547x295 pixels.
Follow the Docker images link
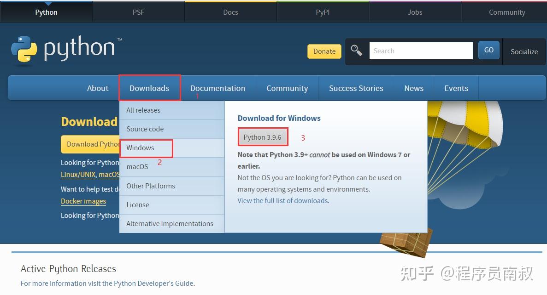[x=83, y=201]
